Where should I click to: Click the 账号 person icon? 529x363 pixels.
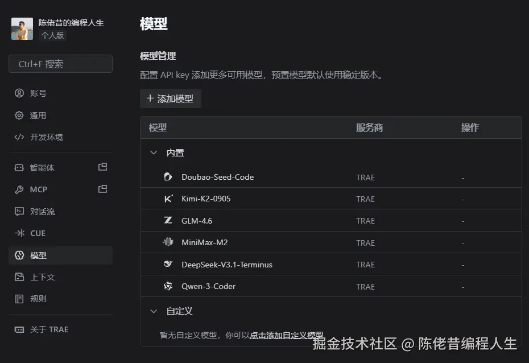[x=19, y=93]
